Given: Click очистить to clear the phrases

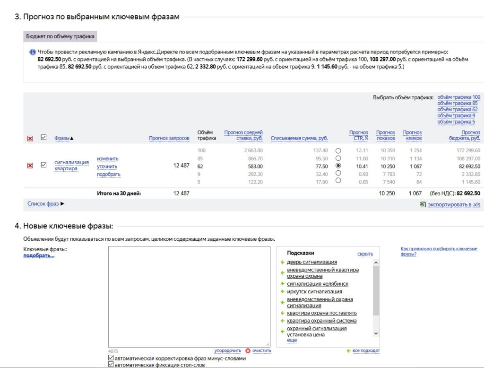Looking at the screenshot, I should pyautogui.click(x=261, y=350).
